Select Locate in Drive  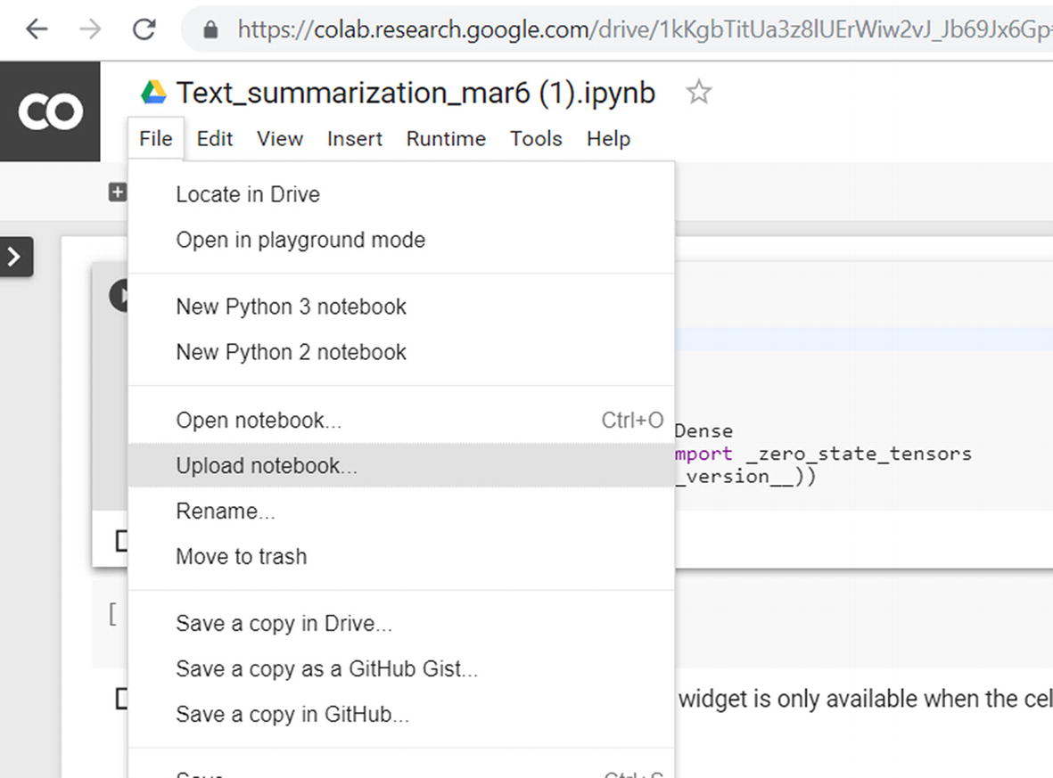pos(401,194)
